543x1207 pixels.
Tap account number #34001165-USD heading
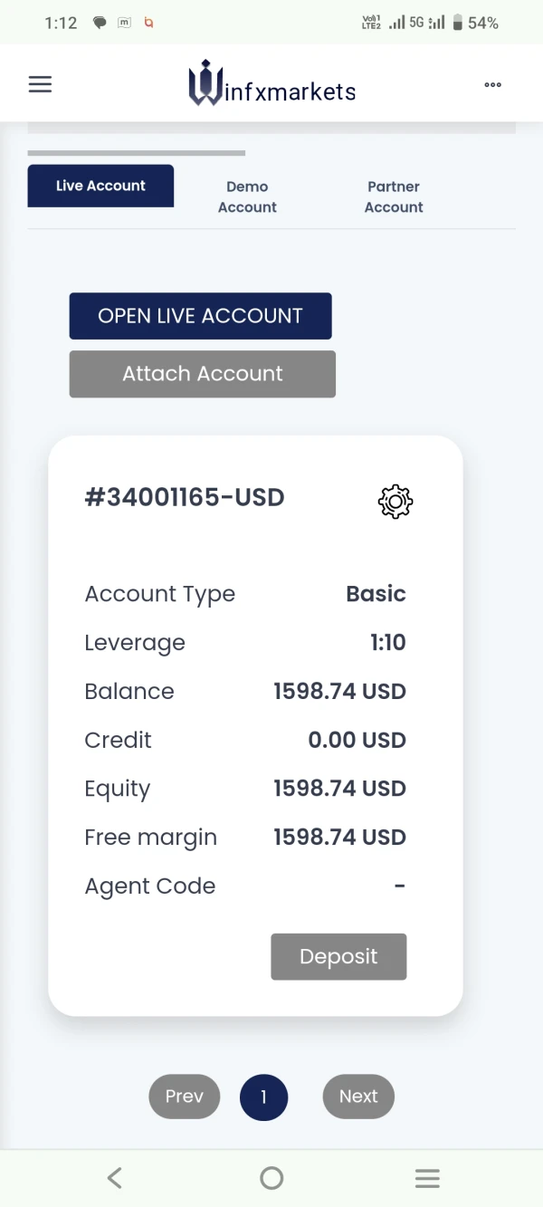tap(185, 497)
